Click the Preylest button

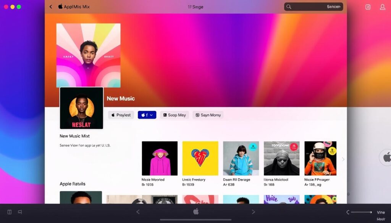tap(121, 115)
